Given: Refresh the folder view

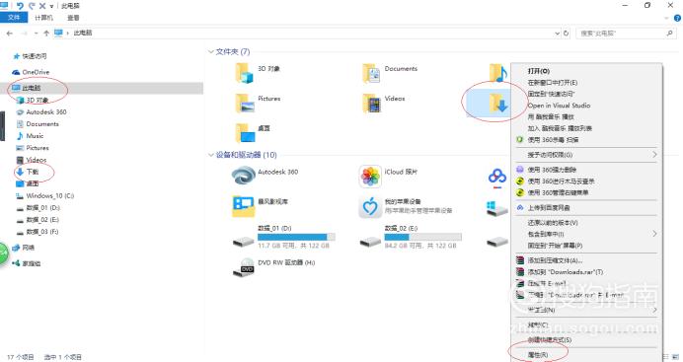Looking at the screenshot, I should coord(566,34).
